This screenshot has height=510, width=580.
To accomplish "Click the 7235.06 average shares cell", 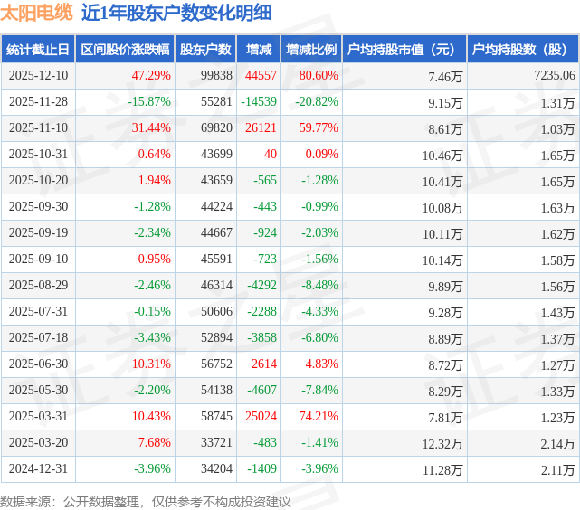I will coord(554,76).
